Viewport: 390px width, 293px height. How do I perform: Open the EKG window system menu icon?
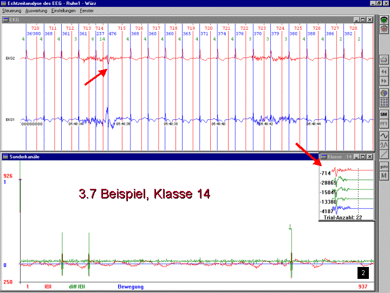click(5, 20)
